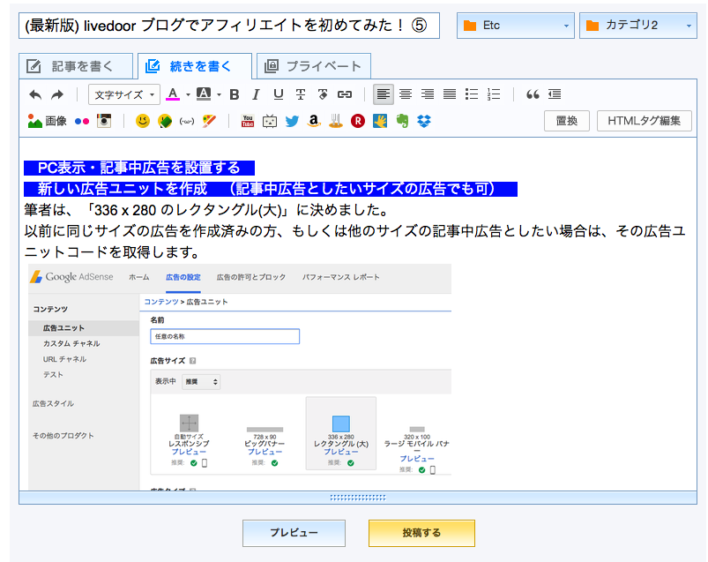Image resolution: width=708 pixels, height=562 pixels.
Task: Toggle underline formatting
Action: tap(278, 94)
